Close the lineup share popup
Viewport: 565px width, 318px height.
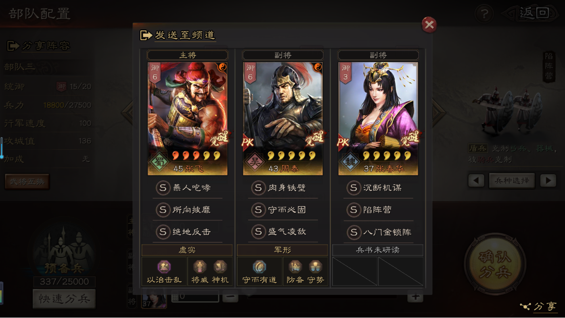[429, 25]
